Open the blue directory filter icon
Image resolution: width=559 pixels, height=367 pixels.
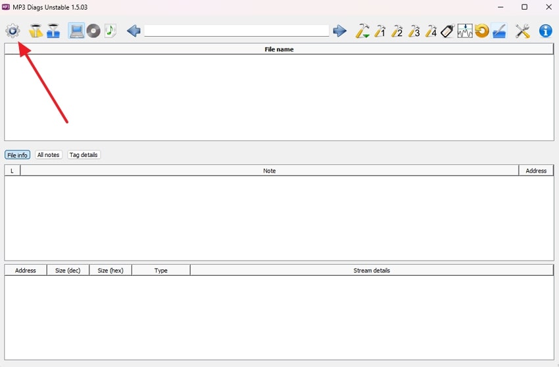point(53,31)
